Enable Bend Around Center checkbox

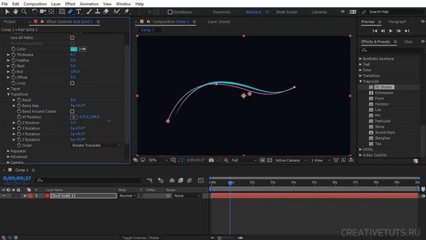(72, 111)
